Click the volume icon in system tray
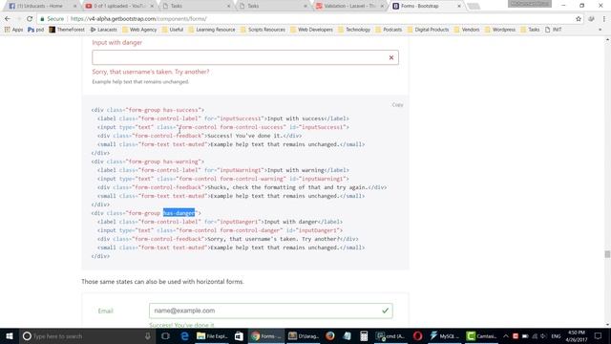The image size is (611, 344). [x=543, y=336]
